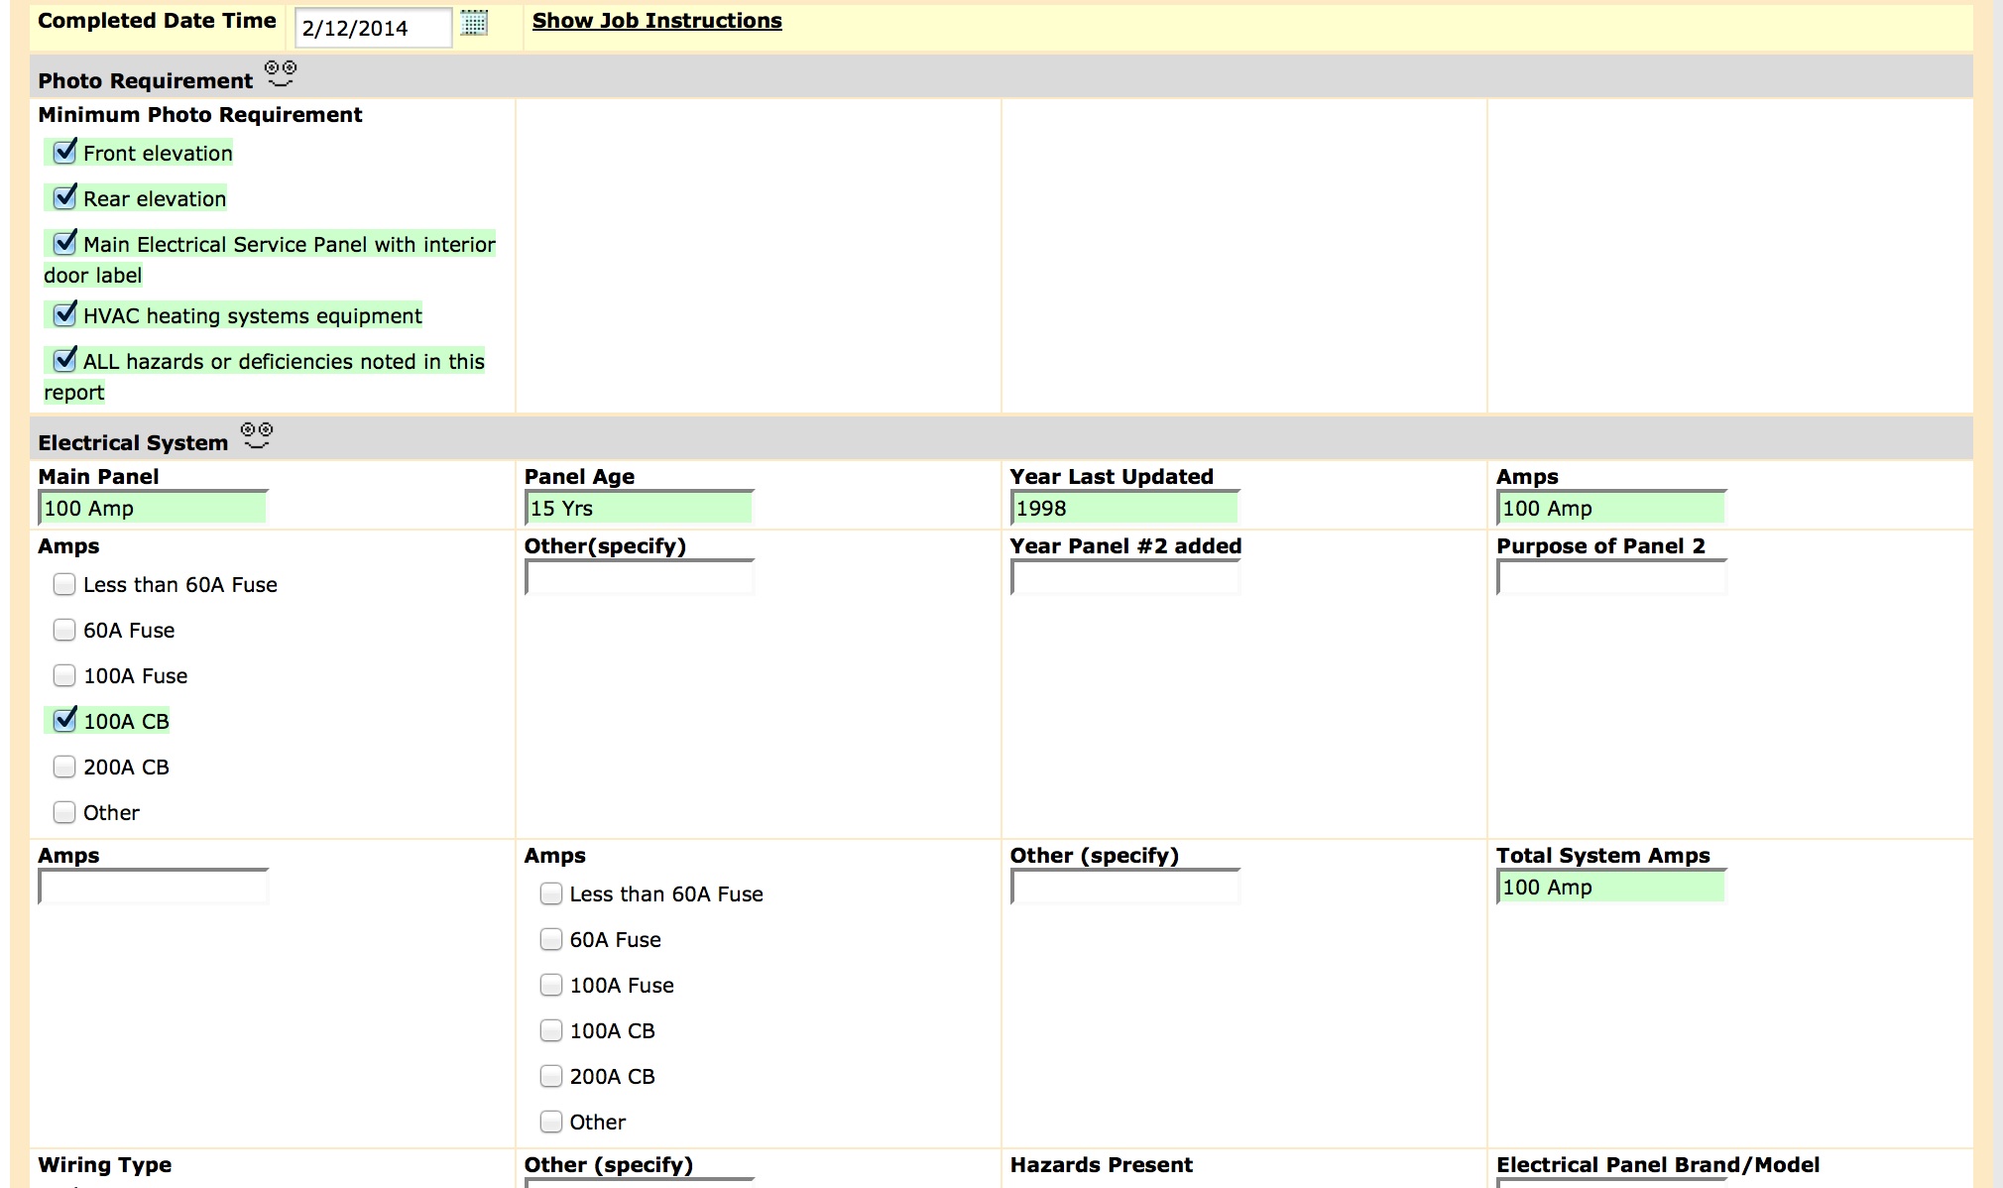Click the Minimum Photo Requirement label

click(200, 114)
